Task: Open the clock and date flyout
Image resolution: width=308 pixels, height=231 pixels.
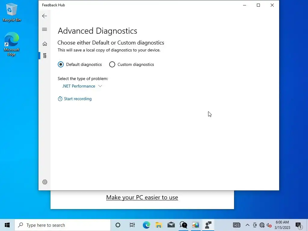Action: coord(282,225)
